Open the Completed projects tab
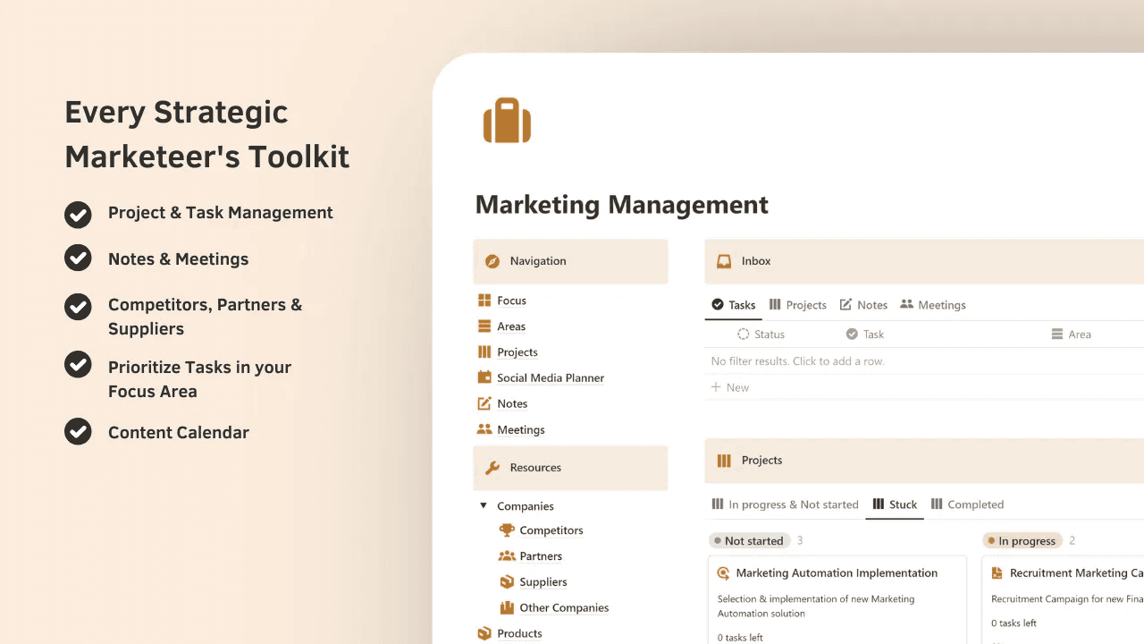Screen dimensions: 1144x644 click(967, 504)
